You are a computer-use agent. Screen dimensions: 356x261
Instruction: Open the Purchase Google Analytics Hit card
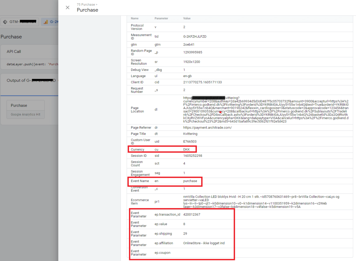click(x=25, y=109)
